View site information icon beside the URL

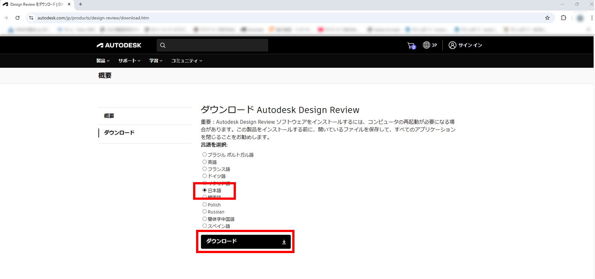[x=31, y=18]
